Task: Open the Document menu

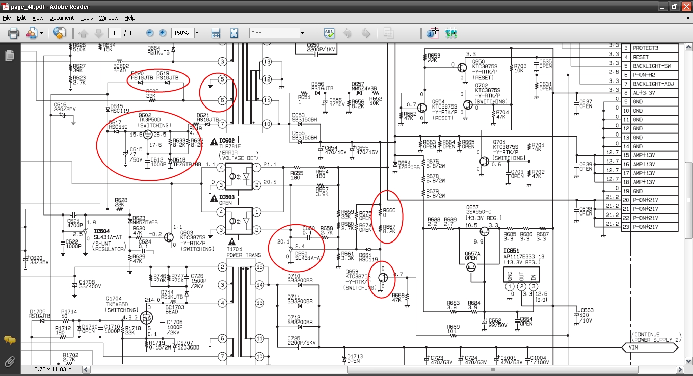Action: 62,18
